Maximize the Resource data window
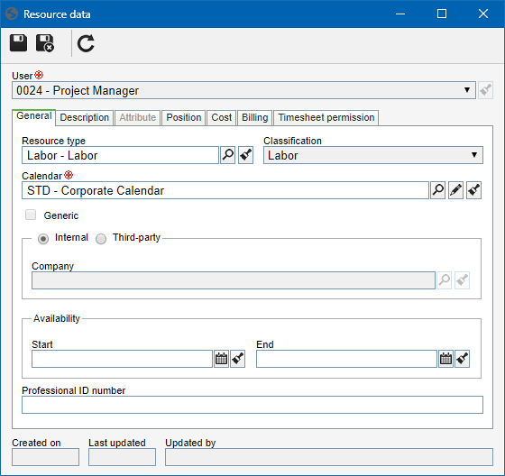The image size is (505, 476). (x=442, y=14)
